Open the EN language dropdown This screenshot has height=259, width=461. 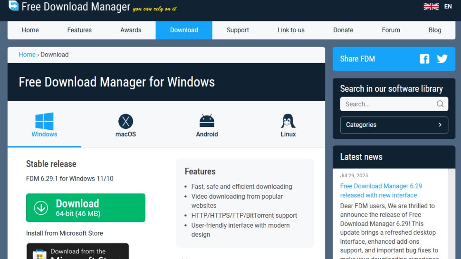(448, 7)
